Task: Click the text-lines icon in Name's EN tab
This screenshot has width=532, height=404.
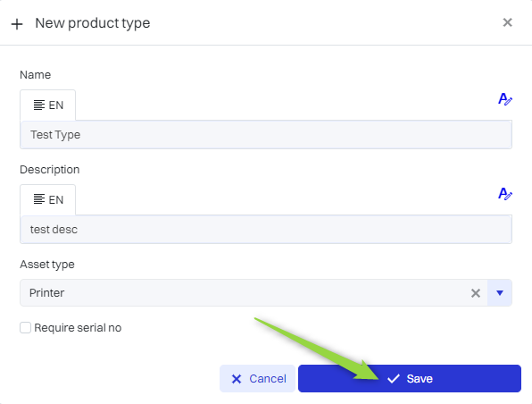Action: coord(39,105)
